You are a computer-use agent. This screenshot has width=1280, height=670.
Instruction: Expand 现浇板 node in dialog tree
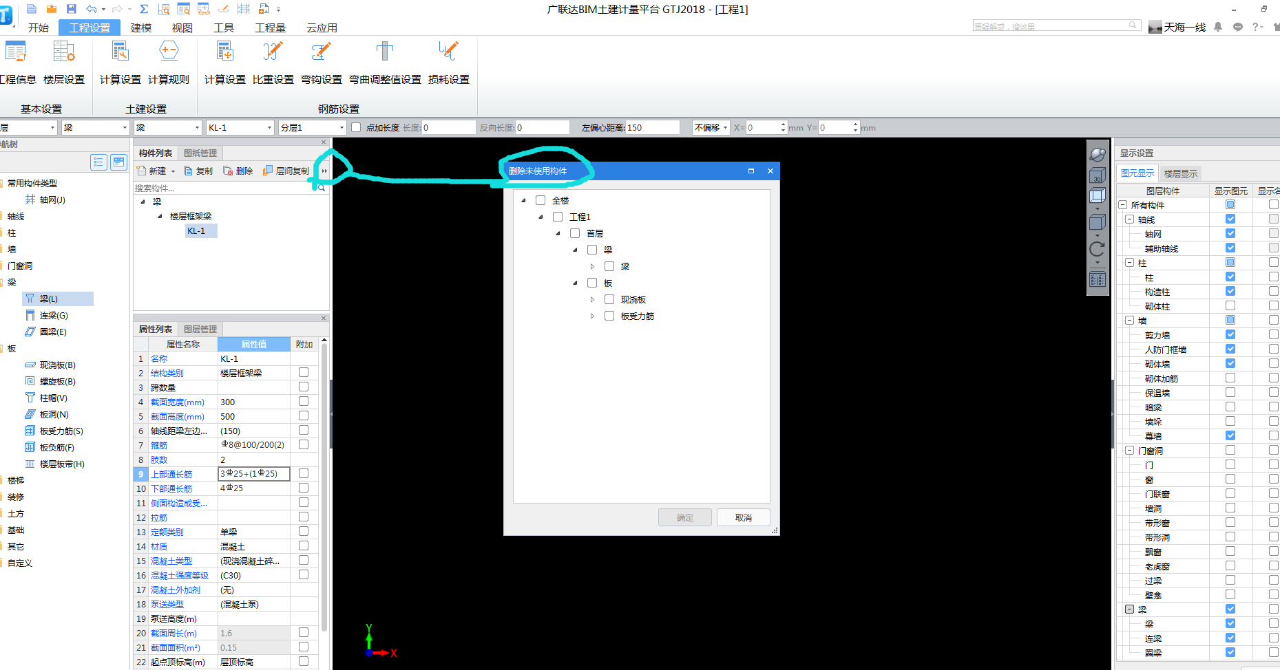click(592, 299)
